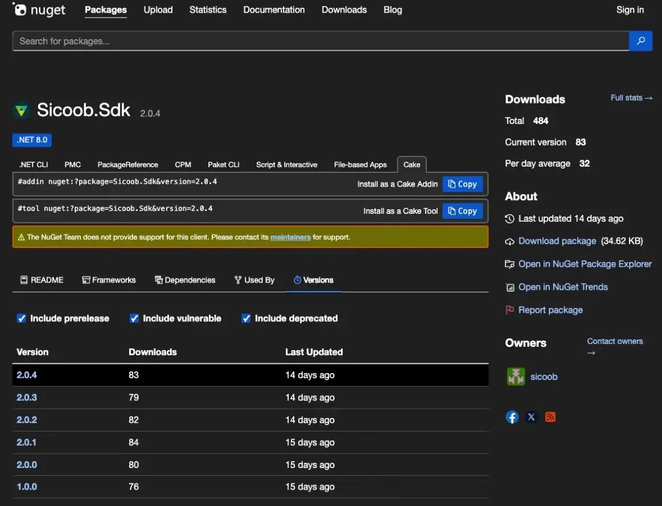Screen dimensions: 662x506
Task: Click the .NET 8.0 framework badge
Action: coord(32,140)
